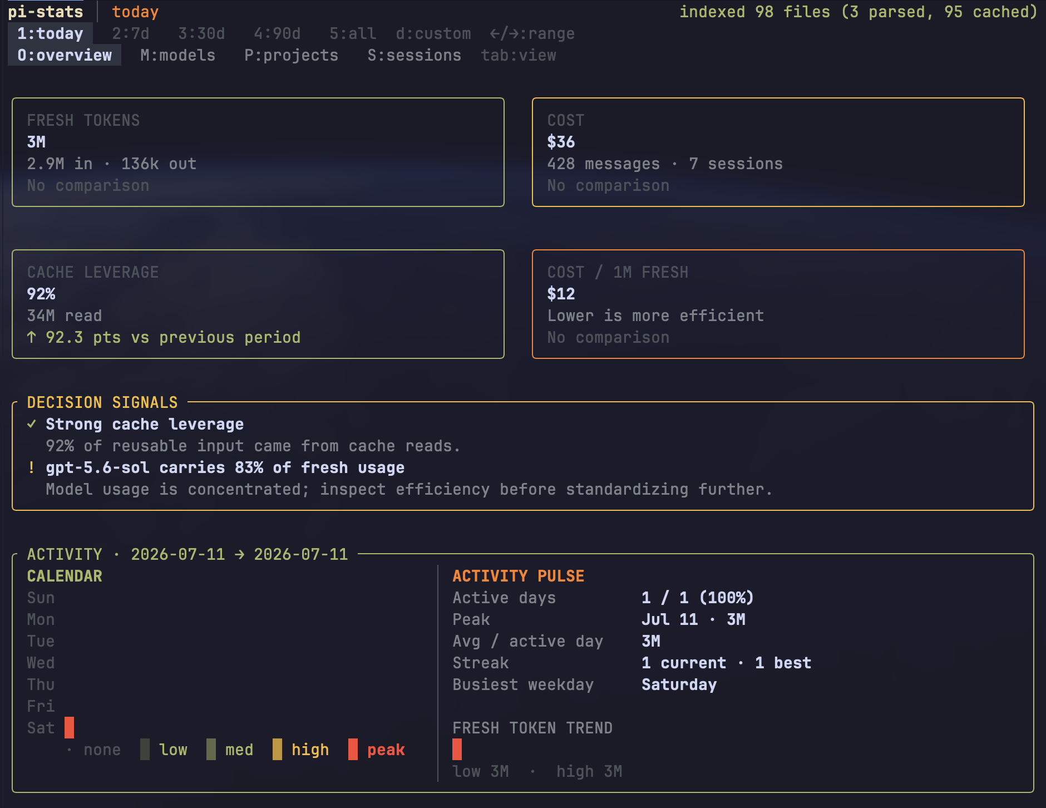Click the peak legend swatch
Viewport: 1046px width, 808px height.
(353, 749)
